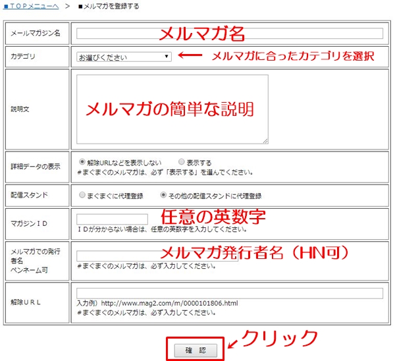The width and height of the screenshot is (395, 361).
Task: Click the メルマガでの発行者名 input field
Action: tap(157, 256)
